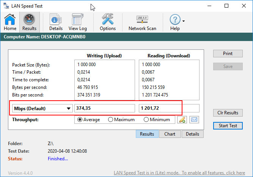The height and width of the screenshot is (177, 253).
Task: Select Maximum throughput radio button
Action: [110, 120]
